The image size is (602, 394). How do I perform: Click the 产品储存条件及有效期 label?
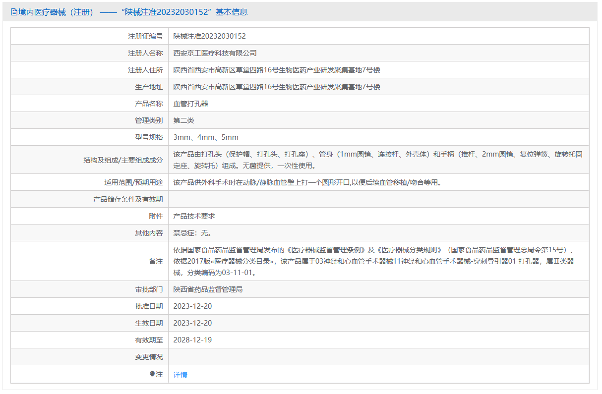(x=128, y=199)
